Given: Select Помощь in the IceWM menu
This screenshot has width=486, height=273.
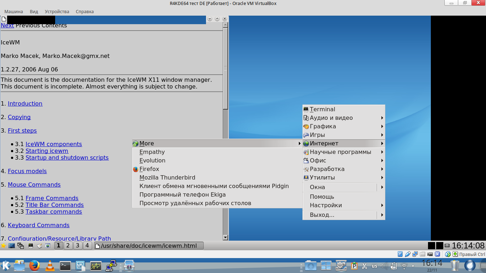Looking at the screenshot, I should pos(344,197).
